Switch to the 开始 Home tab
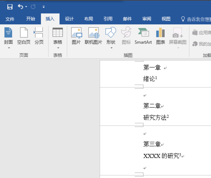Viewport: 211px width, 178px height. tap(31, 19)
